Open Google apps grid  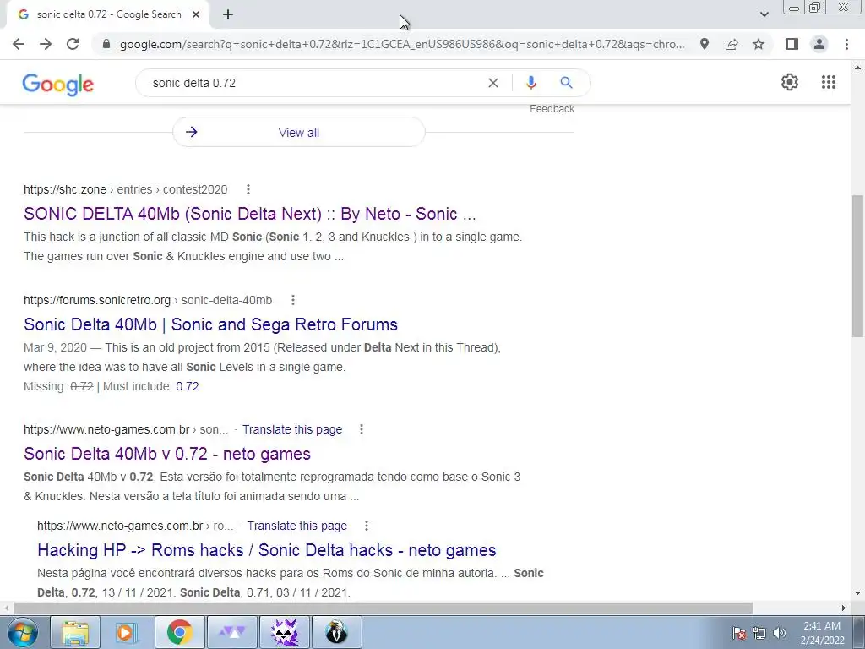pos(828,82)
